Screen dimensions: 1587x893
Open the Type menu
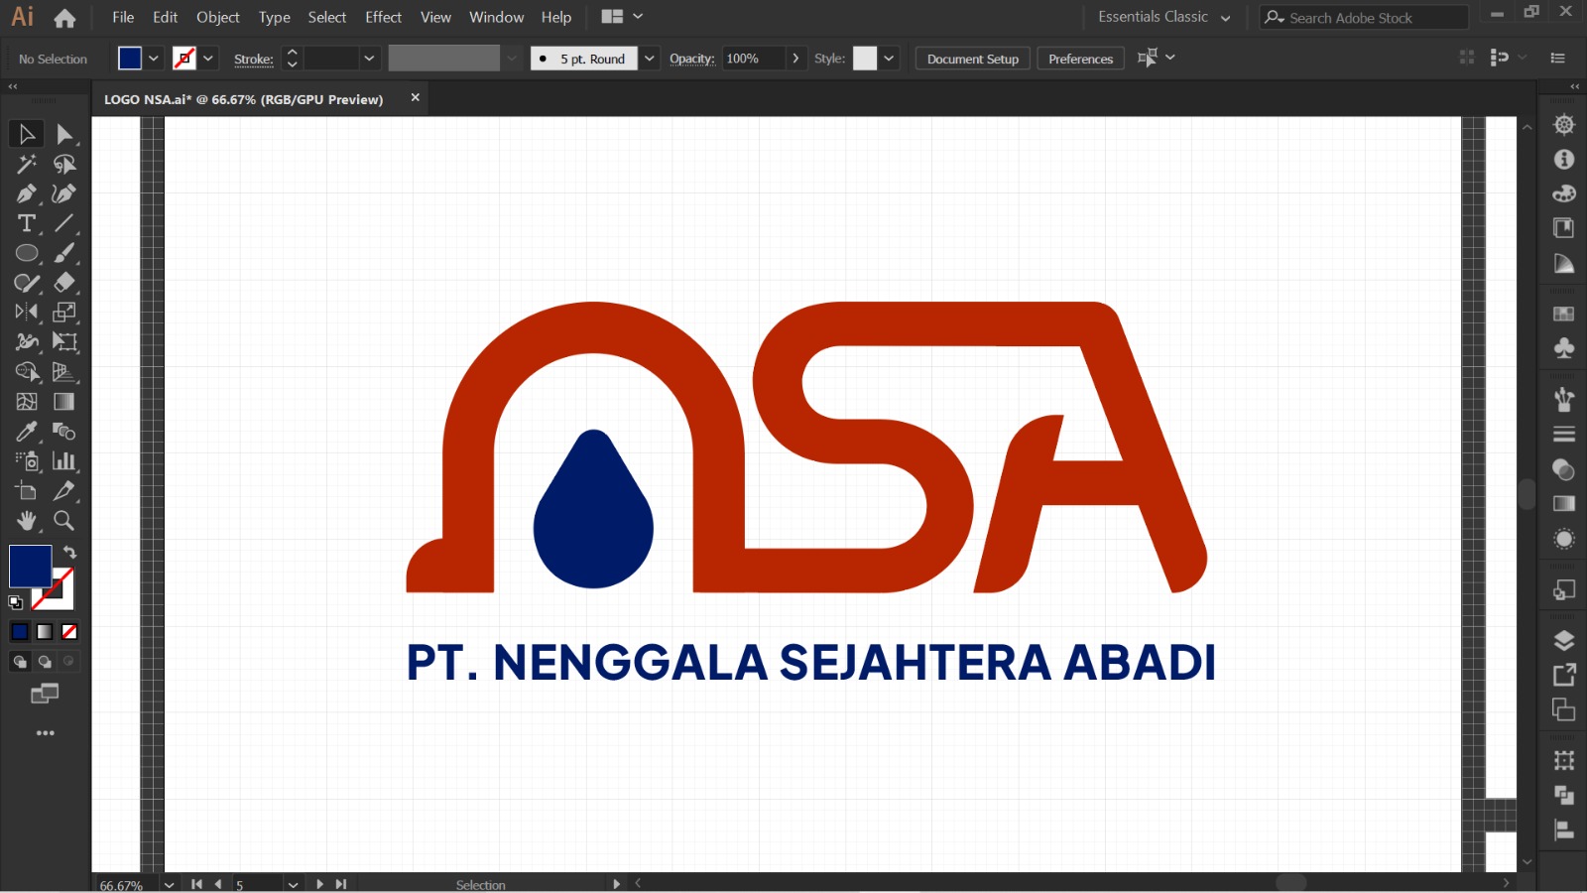pos(275,17)
